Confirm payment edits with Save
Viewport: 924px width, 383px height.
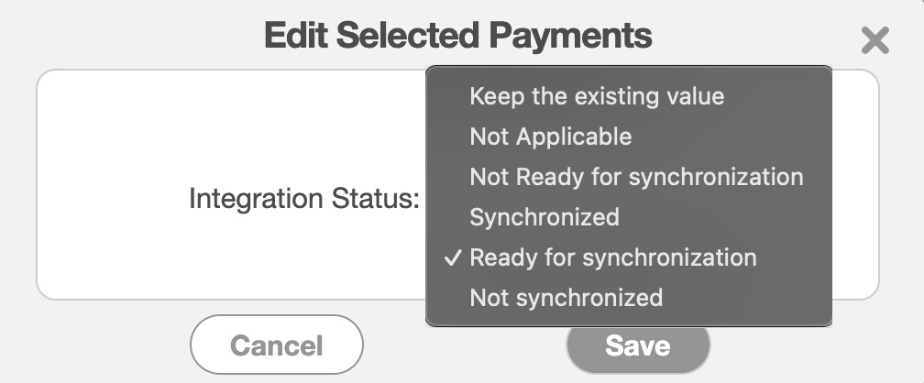click(638, 346)
